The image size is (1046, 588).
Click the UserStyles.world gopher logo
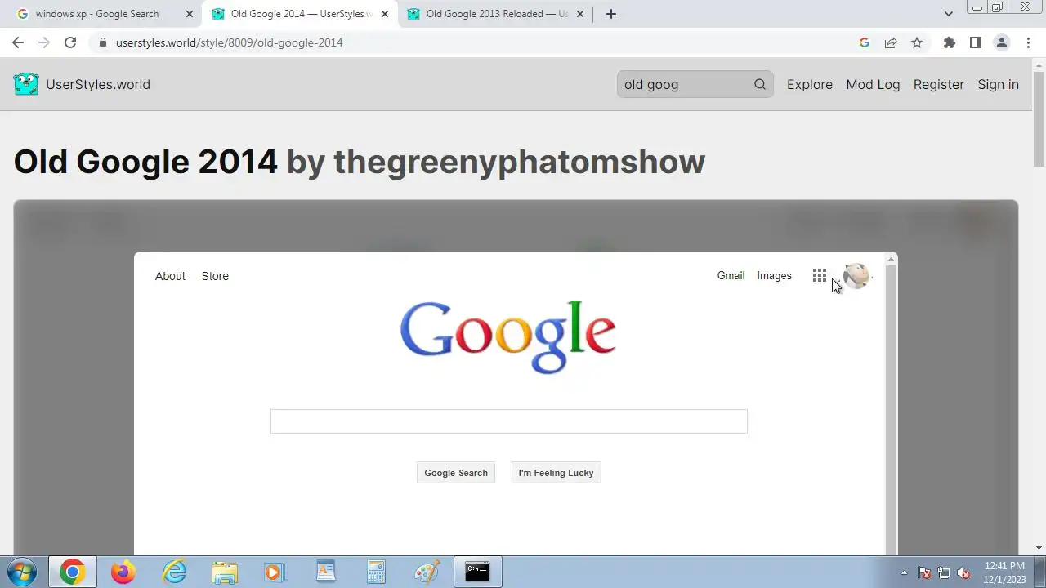pyautogui.click(x=25, y=84)
